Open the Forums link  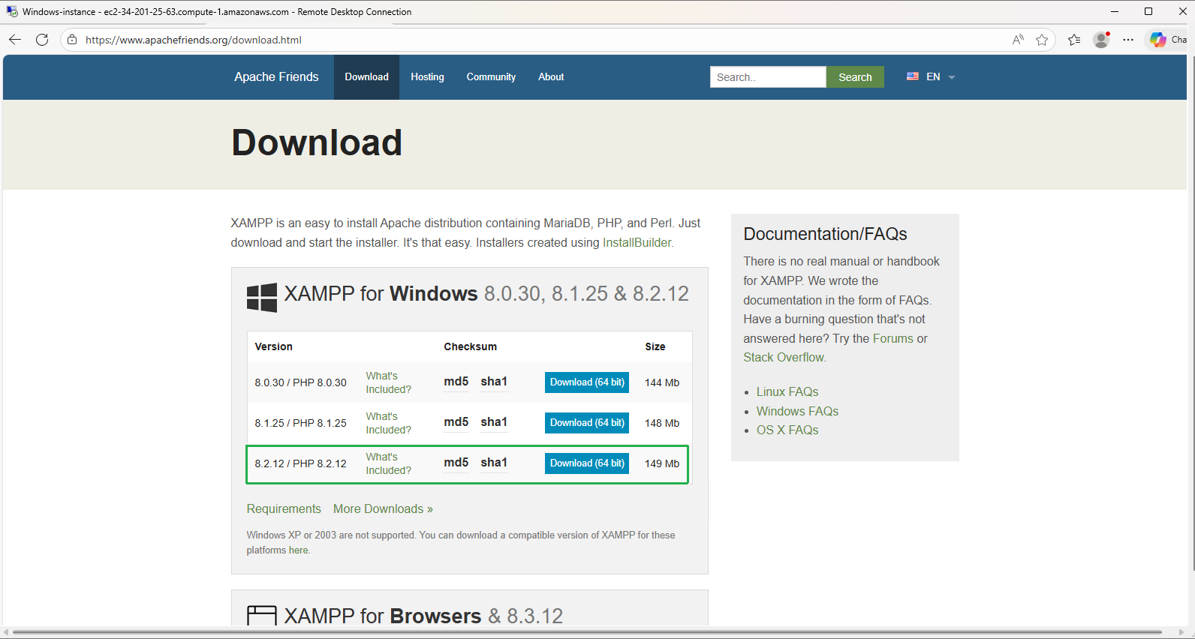[x=892, y=338]
